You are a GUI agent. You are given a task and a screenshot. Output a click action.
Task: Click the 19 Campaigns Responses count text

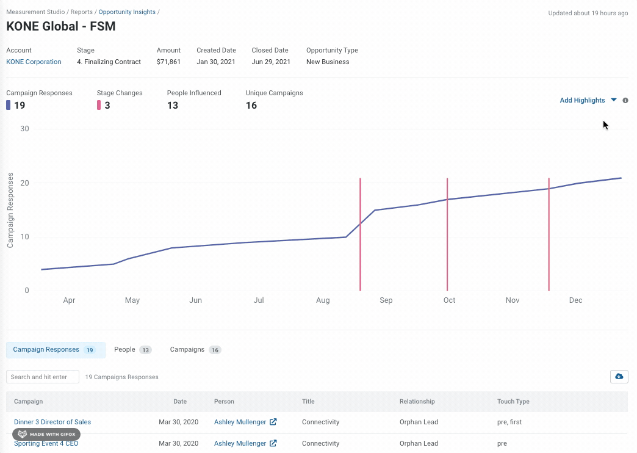click(x=122, y=377)
